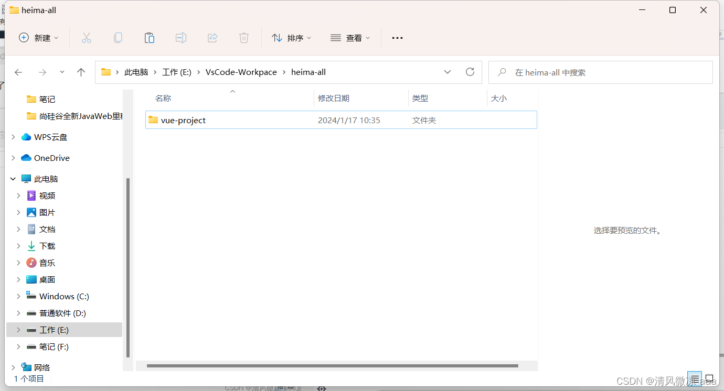Click the file list horizontal scrollbar
724x391 pixels.
click(333, 366)
